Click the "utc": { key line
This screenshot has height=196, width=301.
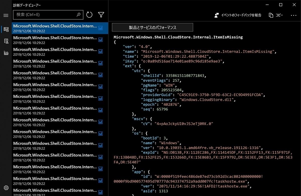(141, 71)
